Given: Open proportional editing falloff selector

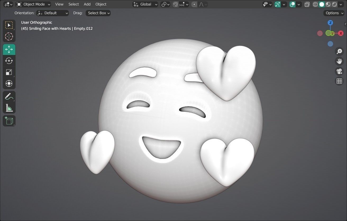Looking at the screenshot, I should [203, 4].
